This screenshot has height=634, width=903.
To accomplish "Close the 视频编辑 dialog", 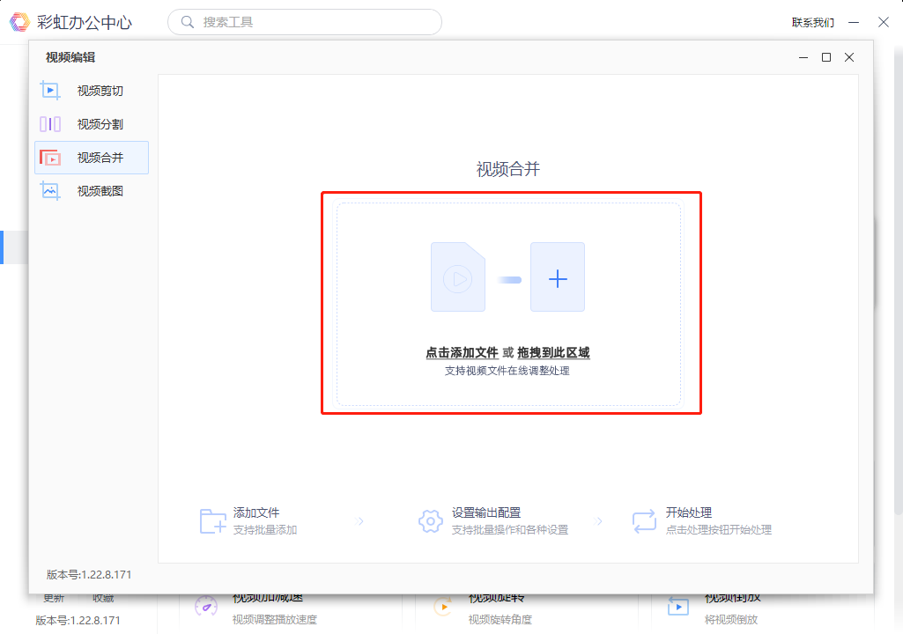I will 849,57.
